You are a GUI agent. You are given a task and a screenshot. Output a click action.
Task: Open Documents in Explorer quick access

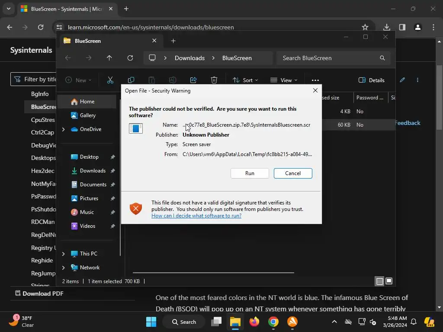pos(93,185)
